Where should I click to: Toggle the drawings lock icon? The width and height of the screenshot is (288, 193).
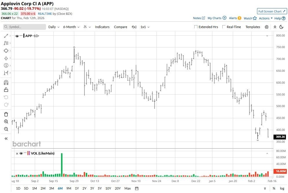pyautogui.click(x=6, y=90)
